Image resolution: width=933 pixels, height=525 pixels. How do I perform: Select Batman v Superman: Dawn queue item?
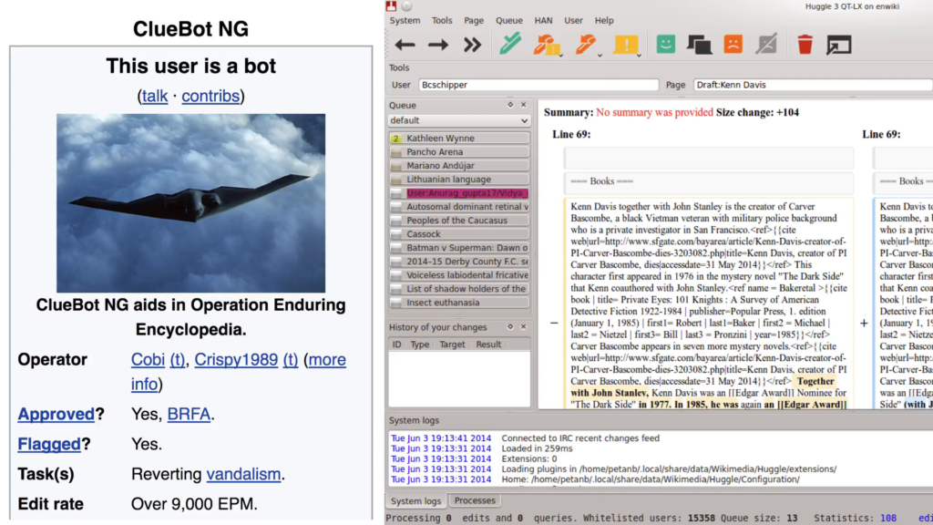click(x=459, y=248)
